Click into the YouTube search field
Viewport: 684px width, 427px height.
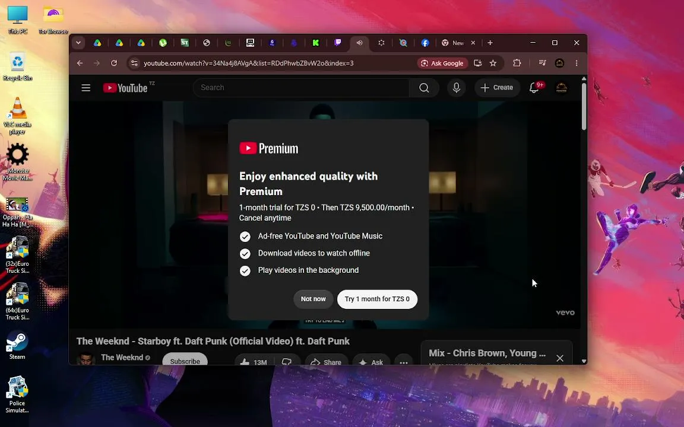[x=301, y=88]
